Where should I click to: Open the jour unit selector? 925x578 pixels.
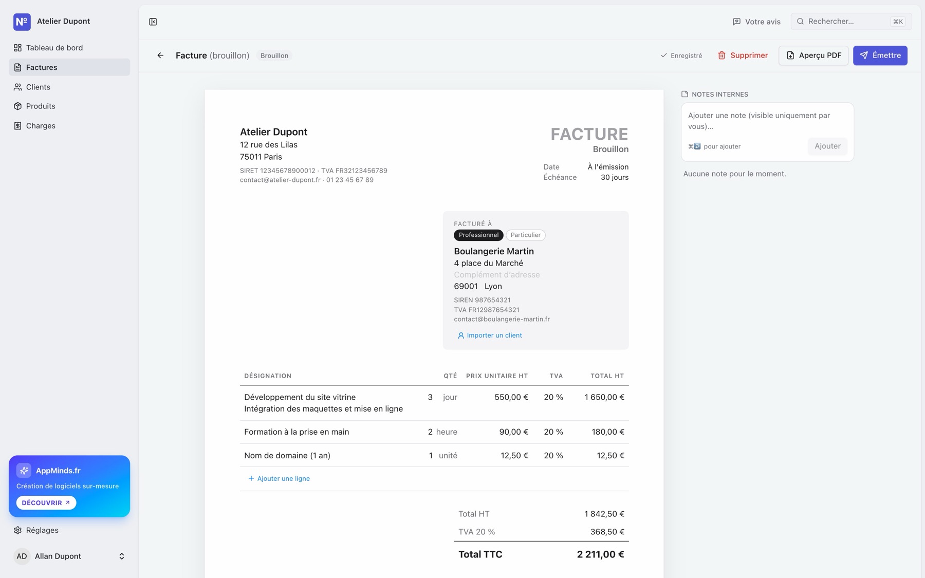point(450,398)
